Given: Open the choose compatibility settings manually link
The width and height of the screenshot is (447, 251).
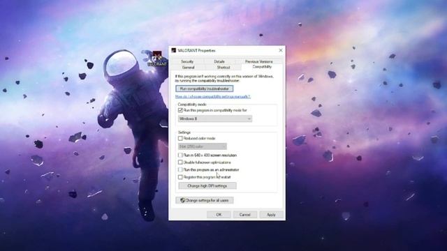Looking at the screenshot, I should click(212, 97).
